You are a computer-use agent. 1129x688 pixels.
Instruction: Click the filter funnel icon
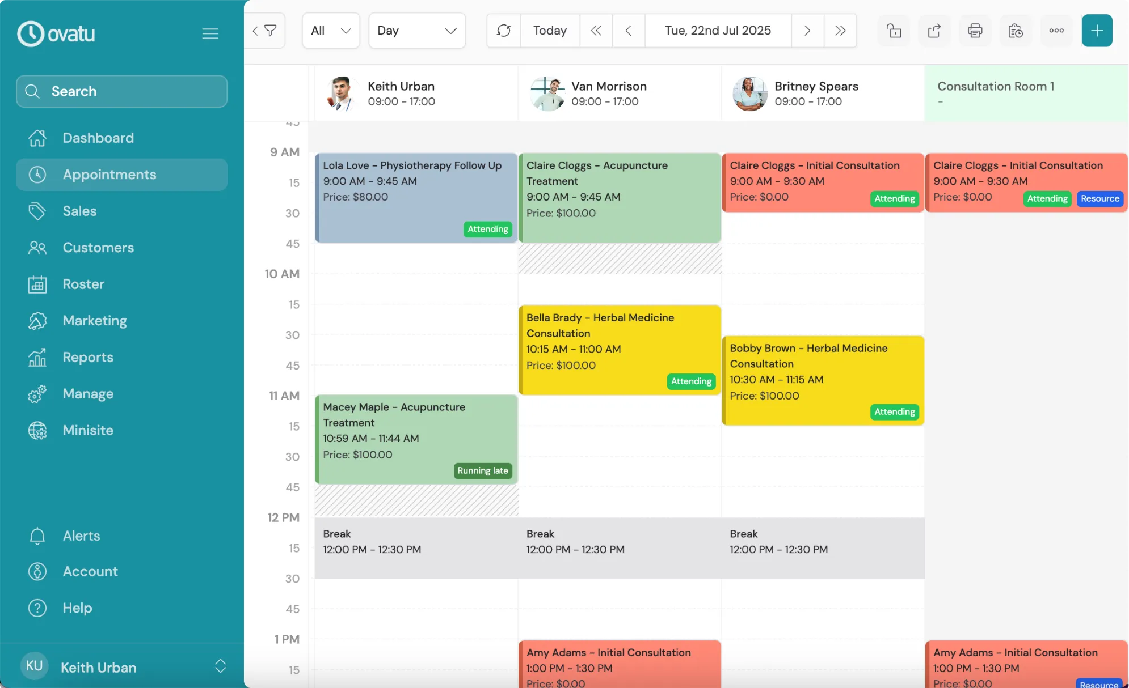click(x=271, y=31)
